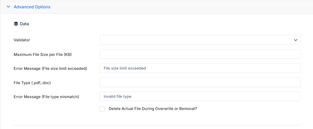This screenshot has width=313, height=129.
Task: Click the Error Message (File size limit exceeded) label
Action: tap(50, 68)
